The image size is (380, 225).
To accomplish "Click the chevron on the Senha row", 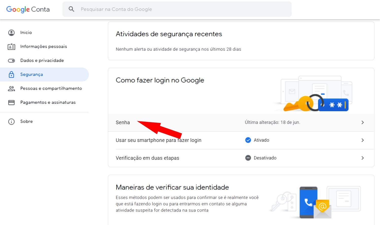I will tap(362, 122).
